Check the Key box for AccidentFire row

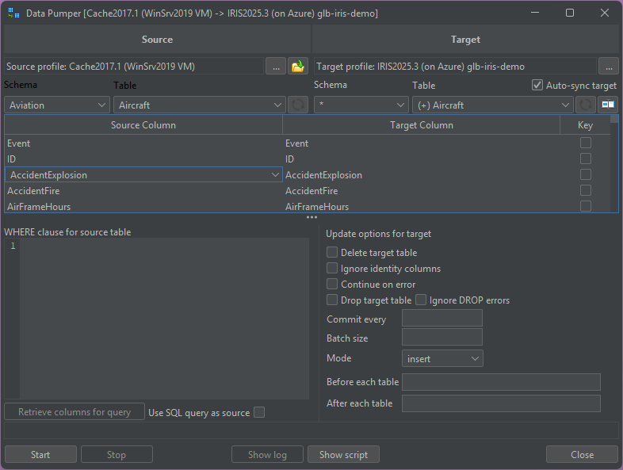point(585,190)
